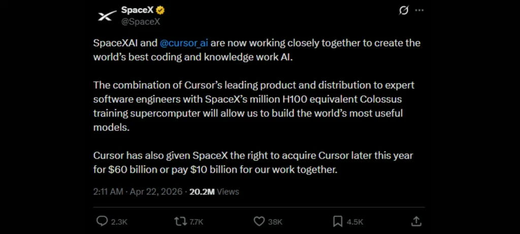Open the three-dot More options menu
The width and height of the screenshot is (520, 234).
click(x=419, y=11)
